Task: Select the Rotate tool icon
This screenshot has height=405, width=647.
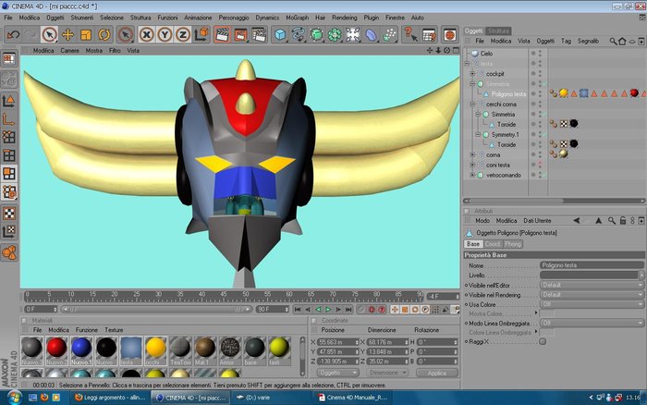Action: [x=104, y=35]
